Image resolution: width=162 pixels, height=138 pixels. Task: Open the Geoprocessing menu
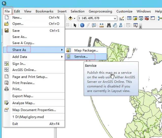(x=100, y=11)
